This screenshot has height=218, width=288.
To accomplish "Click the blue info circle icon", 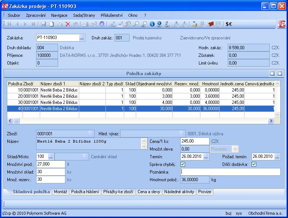I will 152,24.
